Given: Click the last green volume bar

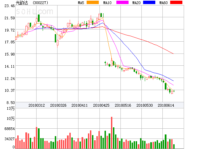Looking at the screenshot, I should coord(174,146).
